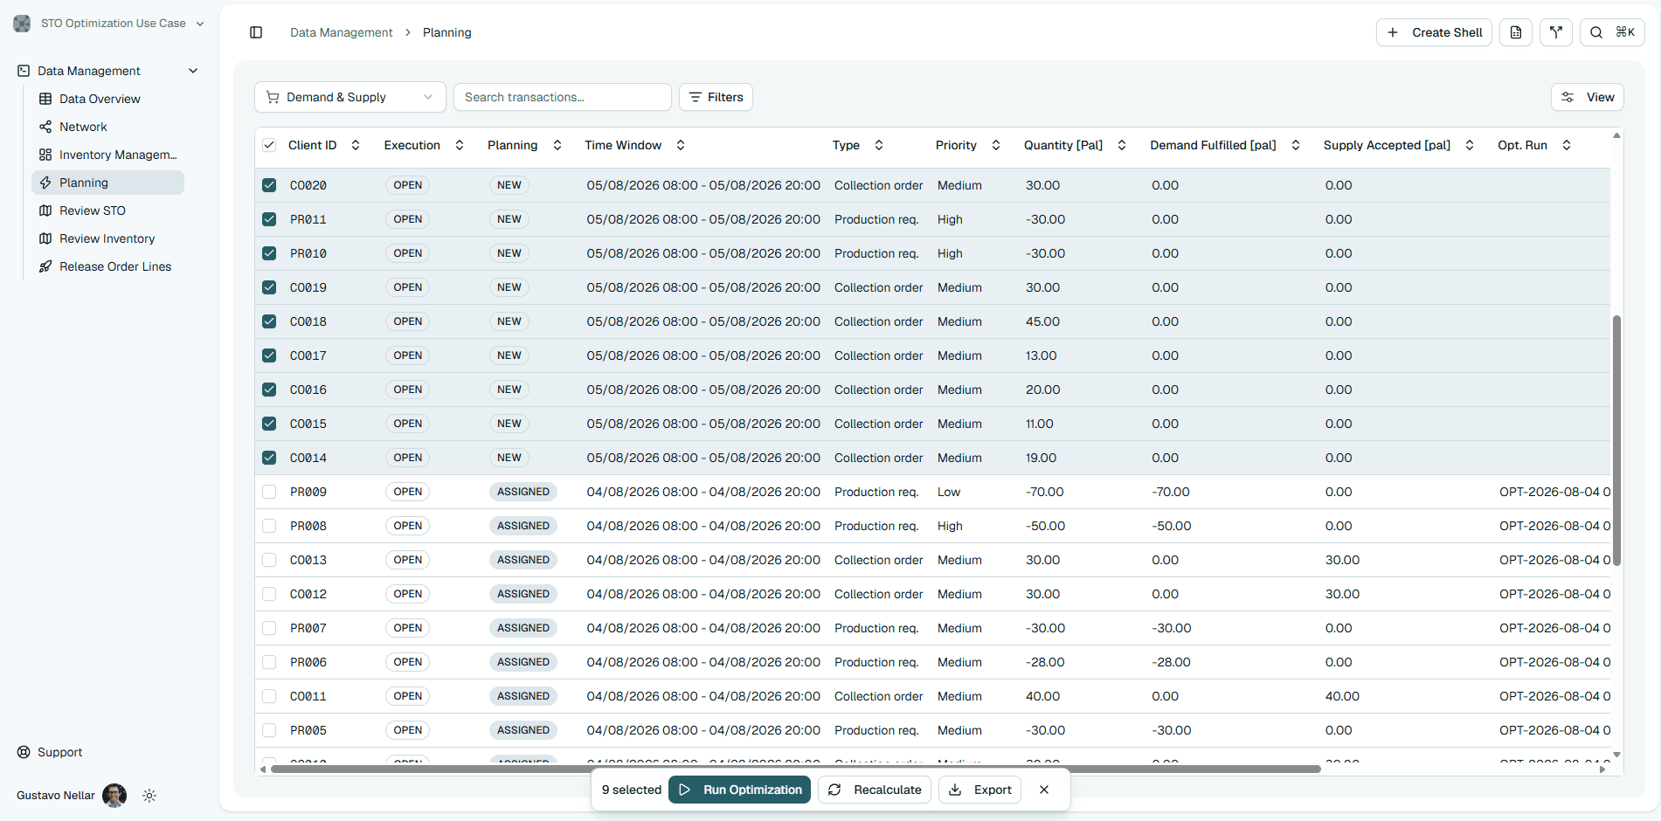Open Review Inventory page
The width and height of the screenshot is (1661, 821).
(x=107, y=238)
